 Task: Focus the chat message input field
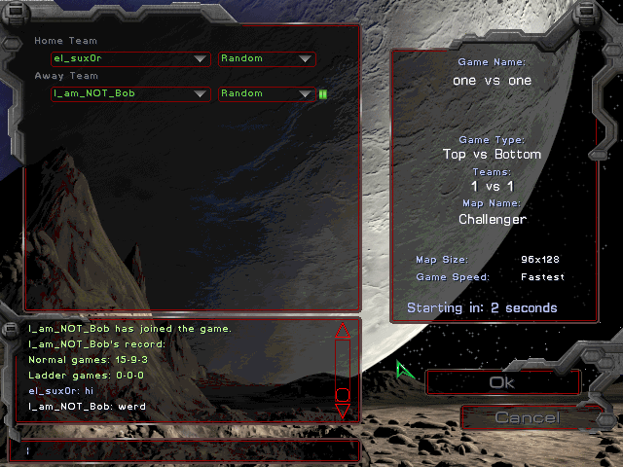[185, 450]
